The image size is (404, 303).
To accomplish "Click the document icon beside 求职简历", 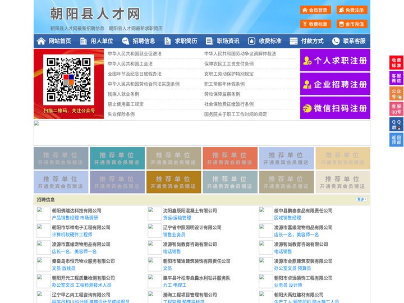I will 167,41.
